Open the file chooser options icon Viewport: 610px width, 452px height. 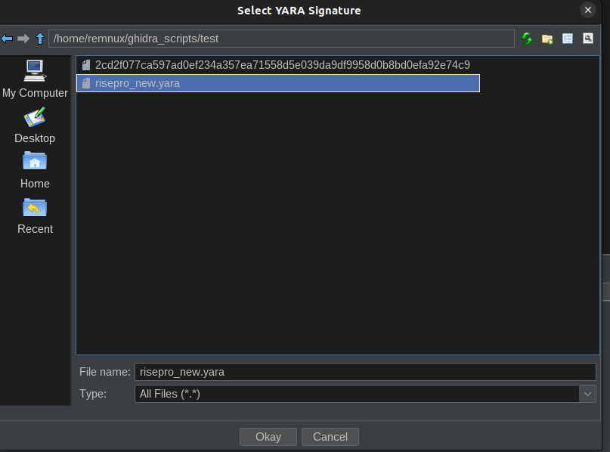tap(588, 39)
